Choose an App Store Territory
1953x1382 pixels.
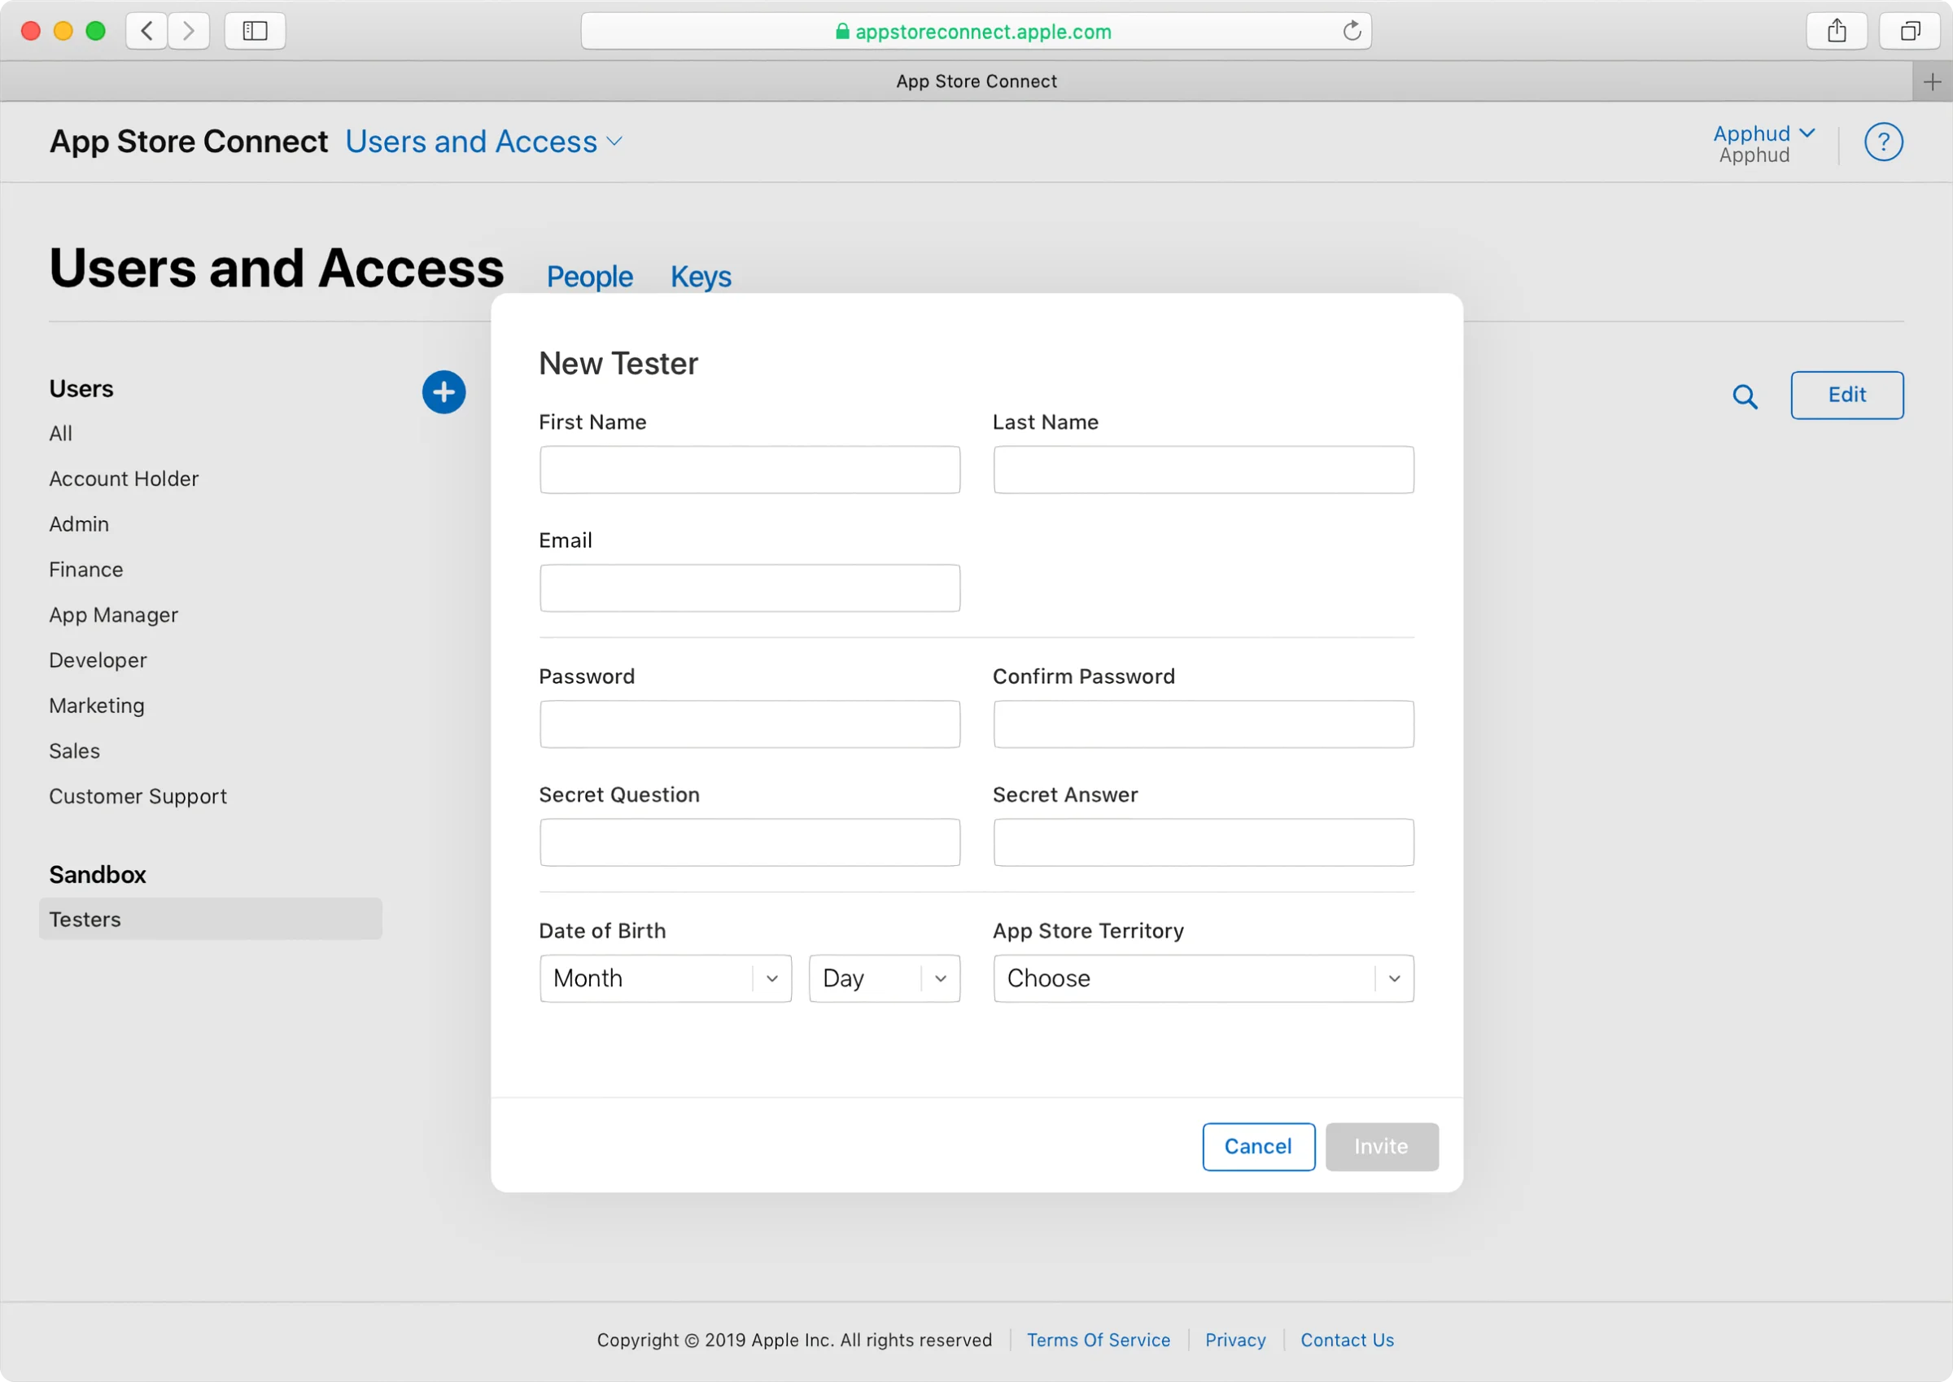[1202, 977]
